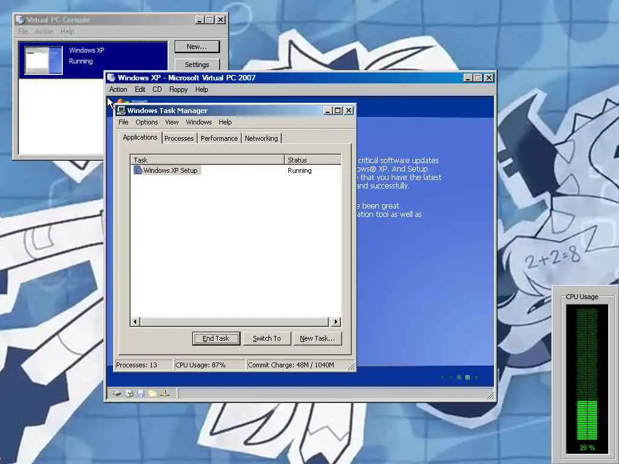619x464 pixels.
Task: Open the View menu in Task Manager
Action: (172, 122)
